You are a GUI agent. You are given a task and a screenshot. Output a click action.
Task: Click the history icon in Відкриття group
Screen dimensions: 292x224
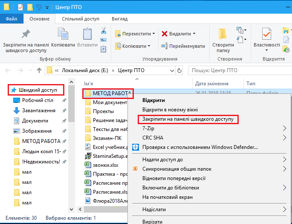click(286, 49)
